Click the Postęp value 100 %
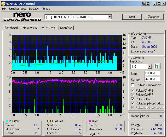This screenshot has height=137, width=167. [x=158, y=125]
